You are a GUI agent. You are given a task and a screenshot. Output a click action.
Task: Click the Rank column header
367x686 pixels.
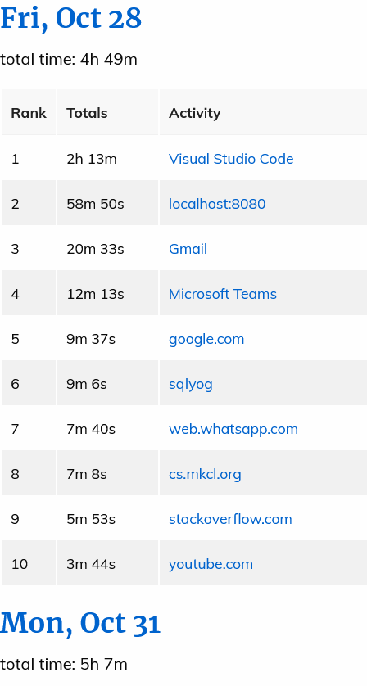coord(29,113)
